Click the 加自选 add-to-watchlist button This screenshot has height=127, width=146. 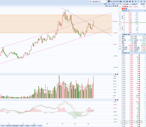[143, 4]
